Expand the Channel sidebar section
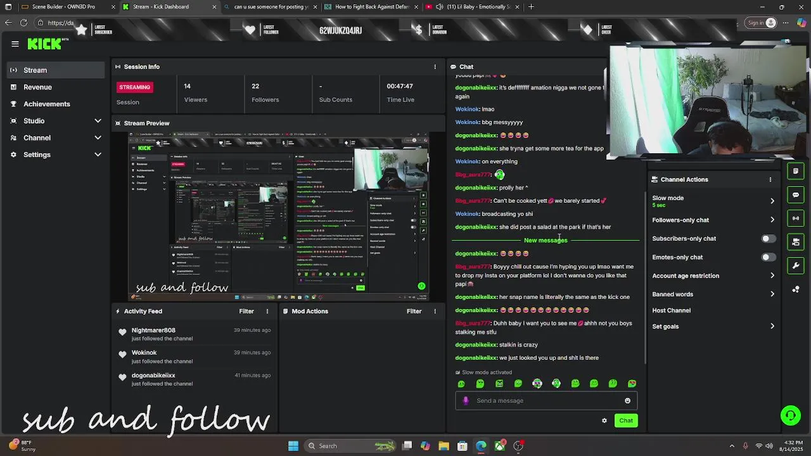Screen dimensions: 811x456 pos(98,137)
